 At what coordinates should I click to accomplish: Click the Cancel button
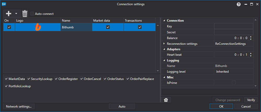(246, 106)
